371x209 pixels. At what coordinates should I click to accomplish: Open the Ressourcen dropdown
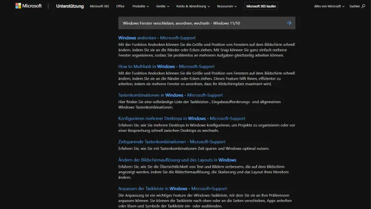pyautogui.click(x=227, y=6)
